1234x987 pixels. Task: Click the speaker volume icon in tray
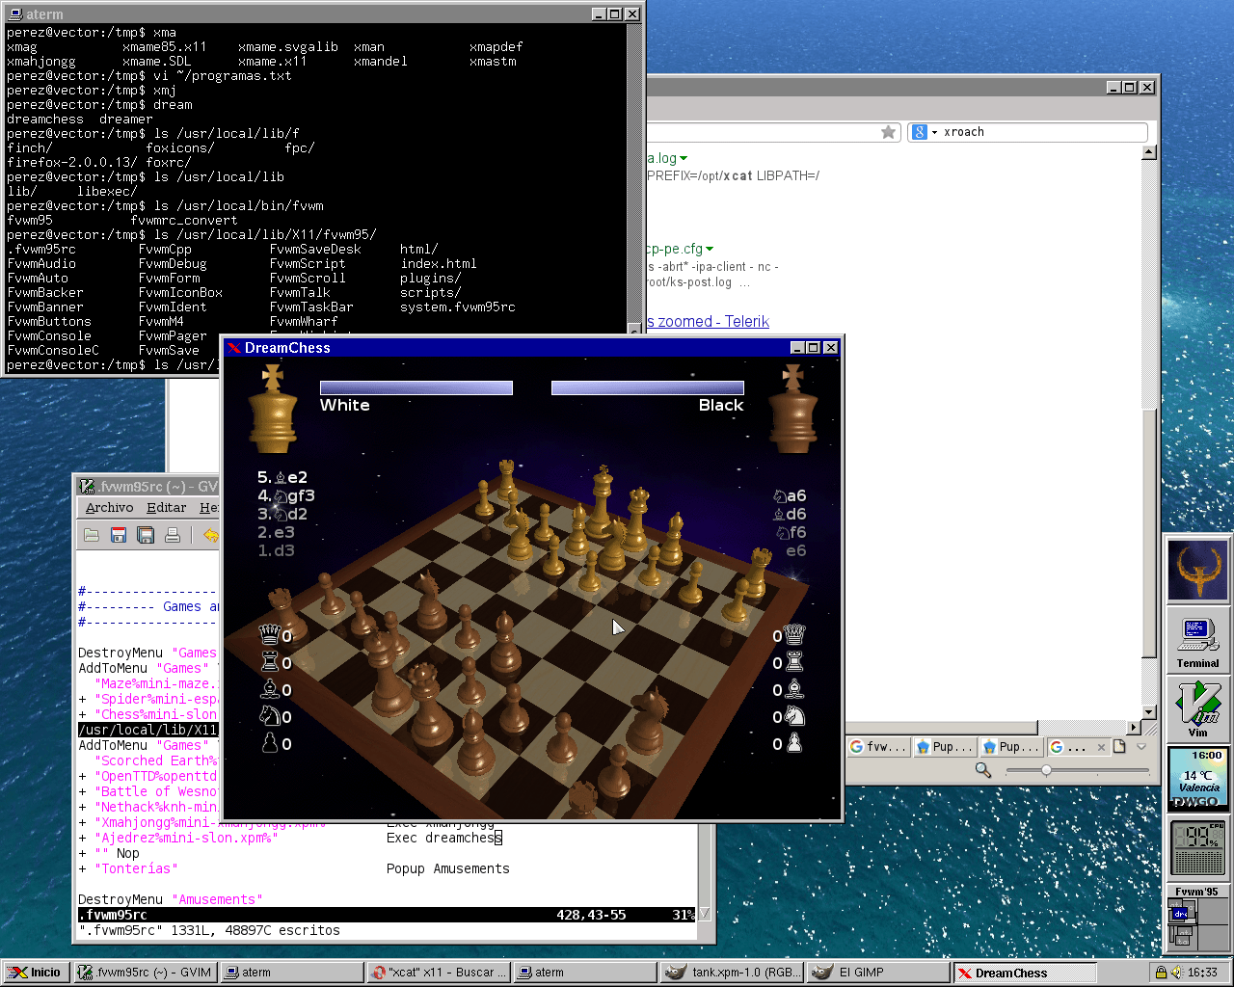click(1176, 973)
